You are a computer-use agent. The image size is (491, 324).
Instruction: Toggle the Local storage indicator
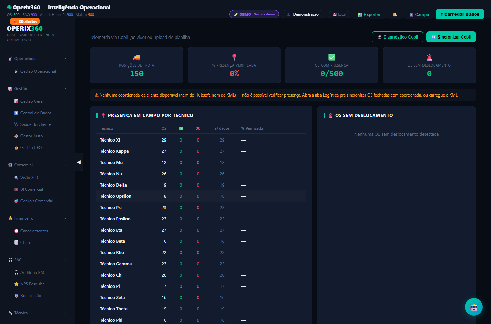coord(339,14)
